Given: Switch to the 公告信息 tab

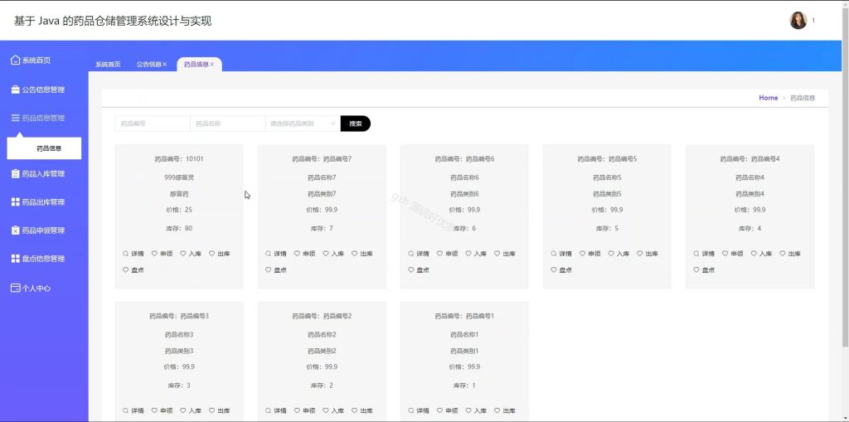Looking at the screenshot, I should pyautogui.click(x=149, y=64).
